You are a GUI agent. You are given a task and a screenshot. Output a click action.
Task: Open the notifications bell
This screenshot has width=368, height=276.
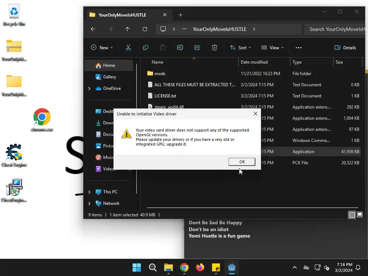[x=358, y=267]
